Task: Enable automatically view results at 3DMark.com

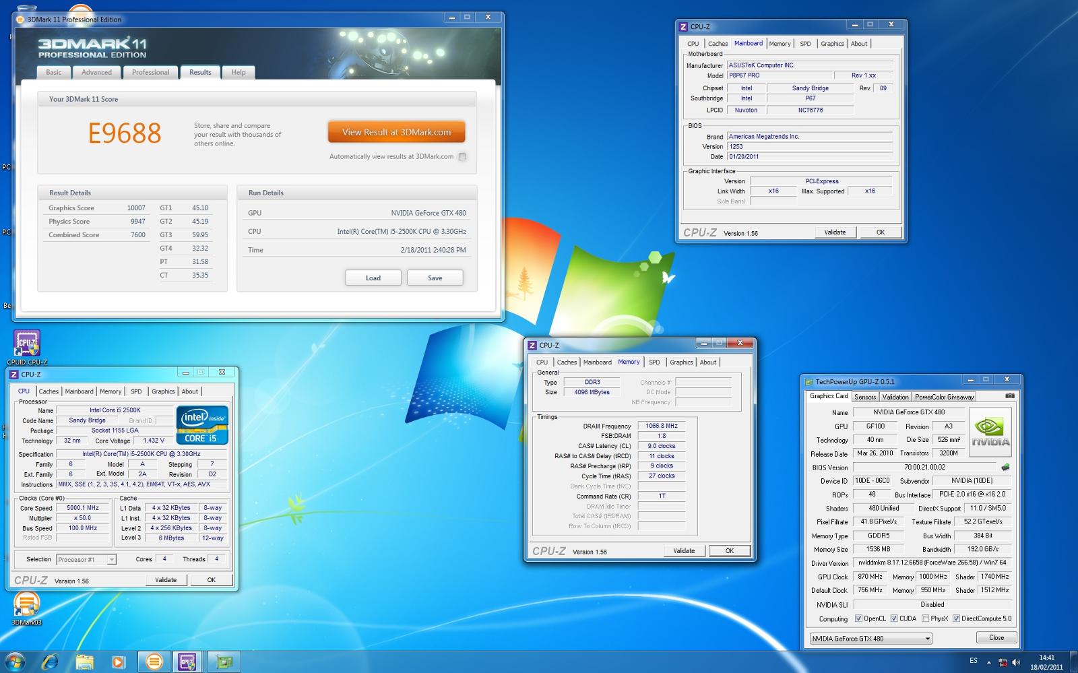Action: (x=462, y=156)
